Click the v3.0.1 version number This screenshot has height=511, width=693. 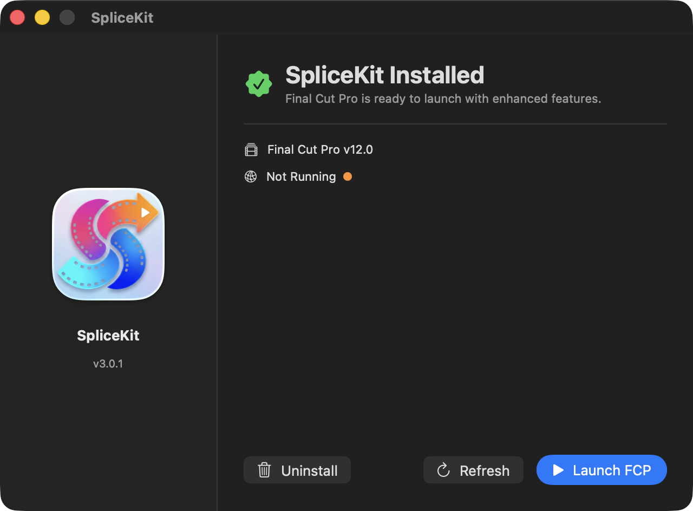point(108,364)
